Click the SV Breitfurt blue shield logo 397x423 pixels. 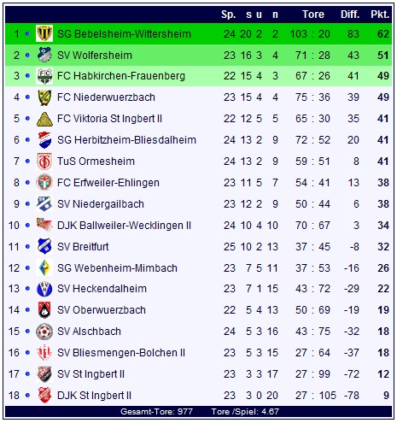coord(44,246)
